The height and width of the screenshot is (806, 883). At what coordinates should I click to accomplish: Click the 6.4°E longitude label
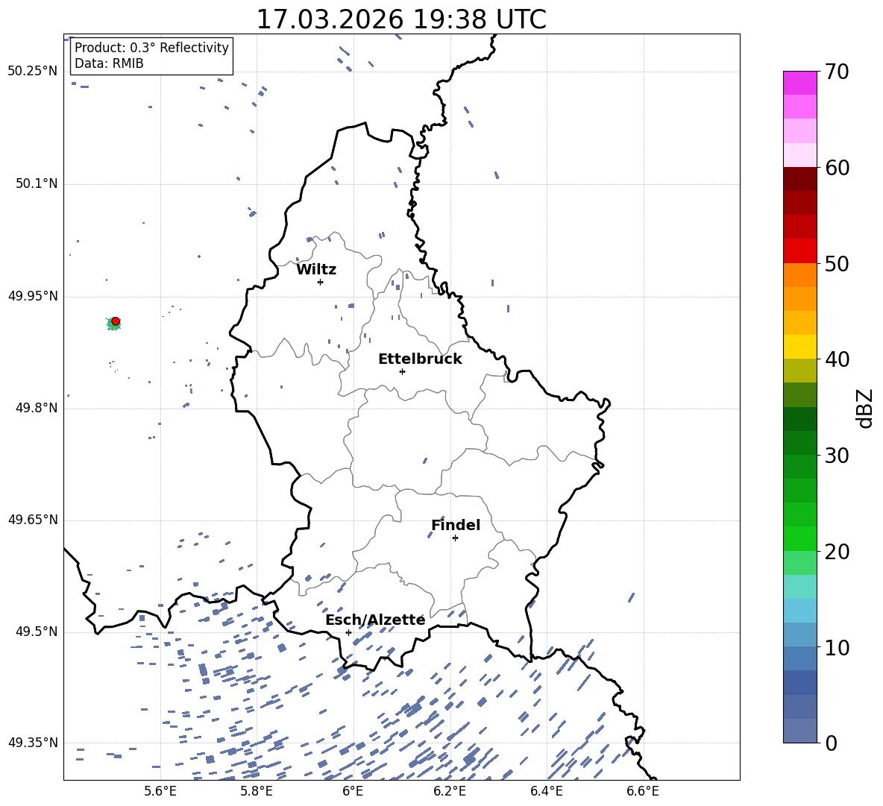point(546,791)
